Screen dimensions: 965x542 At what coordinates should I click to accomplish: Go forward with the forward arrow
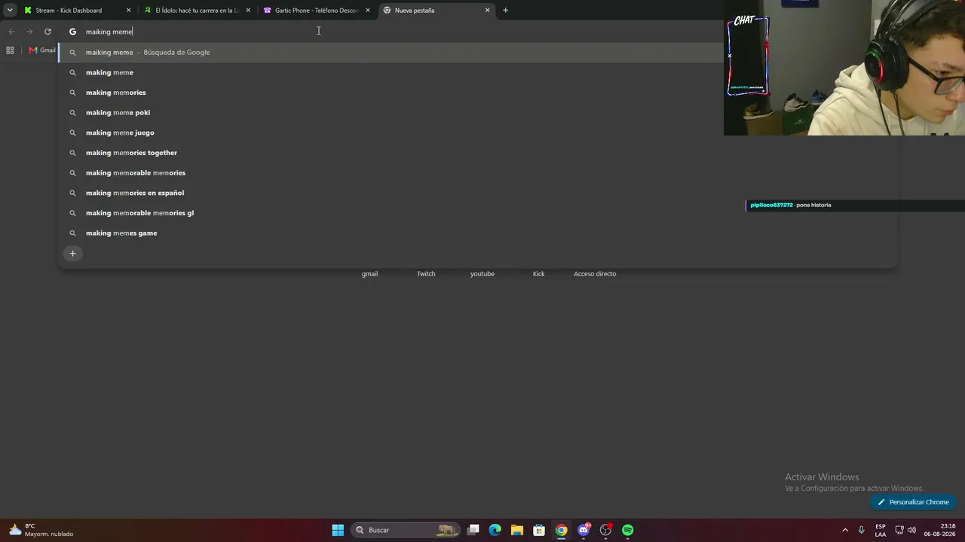29,32
